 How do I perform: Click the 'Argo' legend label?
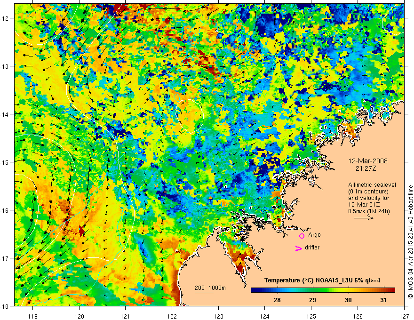click(314, 235)
